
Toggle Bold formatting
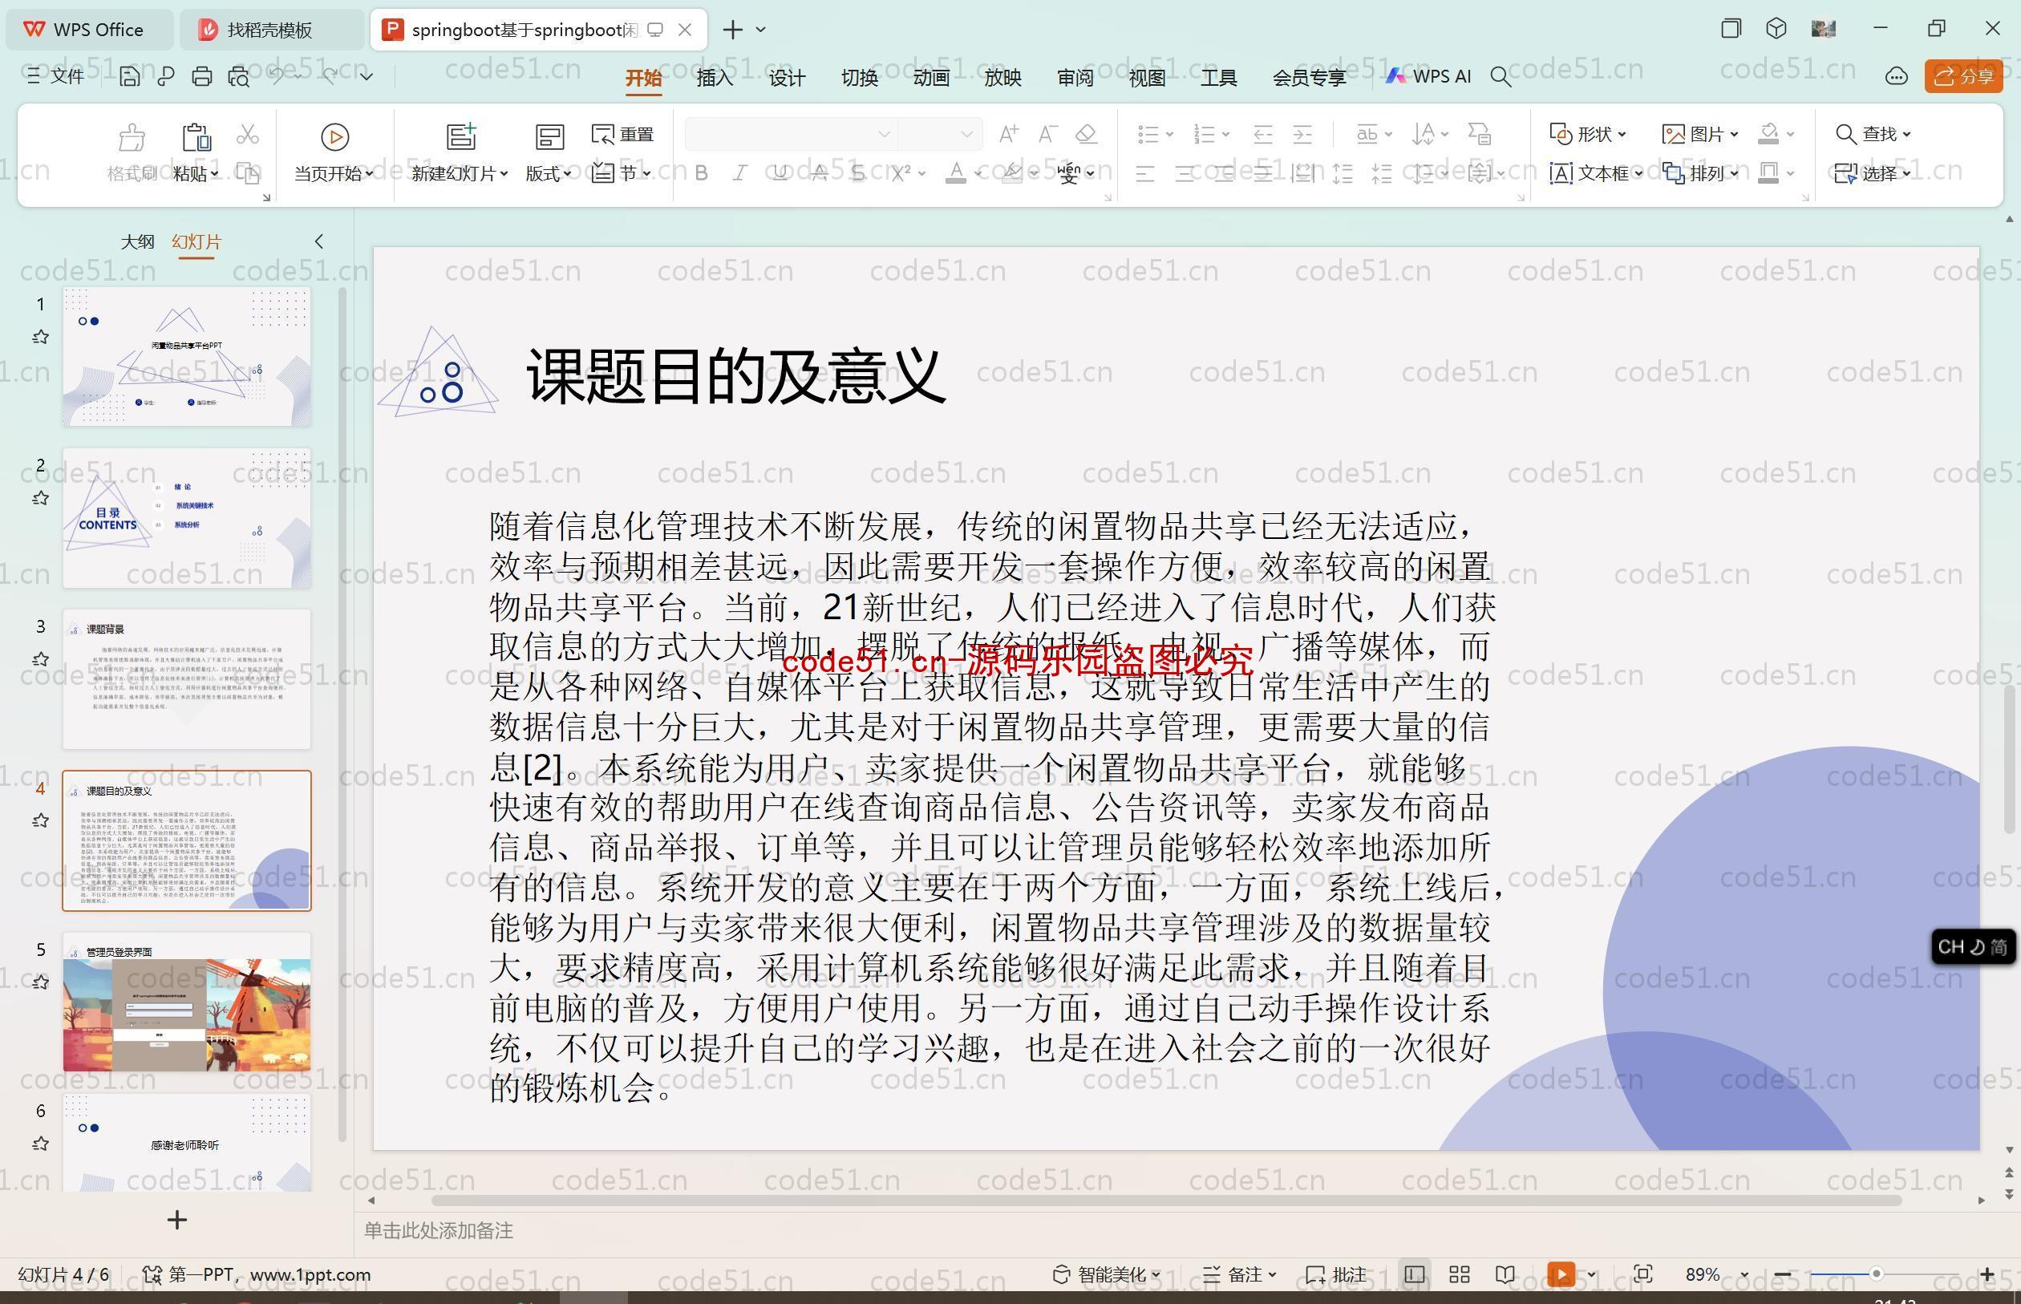tap(701, 173)
